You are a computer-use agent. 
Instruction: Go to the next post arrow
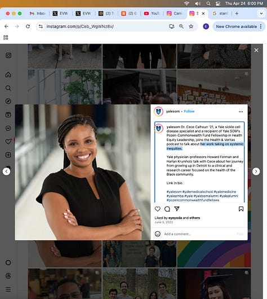click(x=256, y=172)
